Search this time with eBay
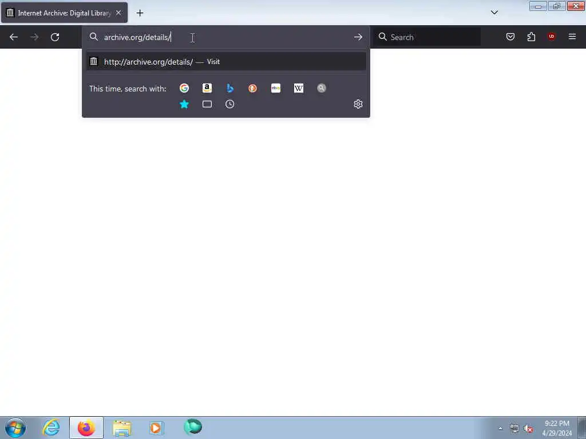Screen dimensions: 586x439 (x=276, y=88)
